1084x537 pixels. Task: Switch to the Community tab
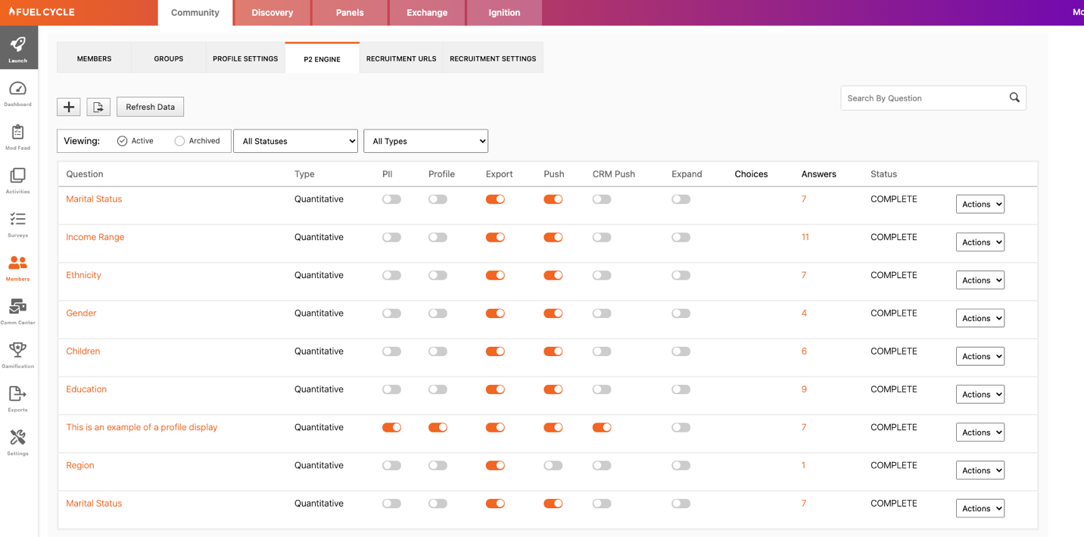coord(195,13)
